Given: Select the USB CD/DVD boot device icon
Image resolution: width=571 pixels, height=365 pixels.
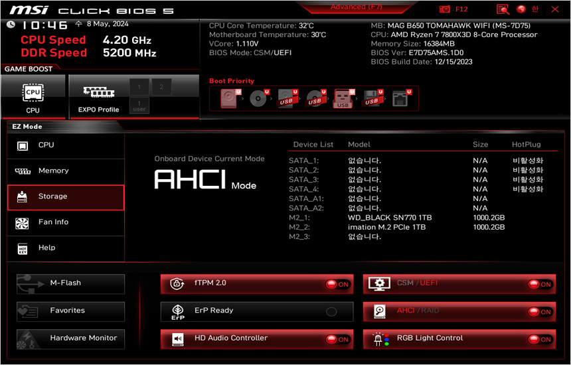Looking at the screenshot, I should click(315, 98).
